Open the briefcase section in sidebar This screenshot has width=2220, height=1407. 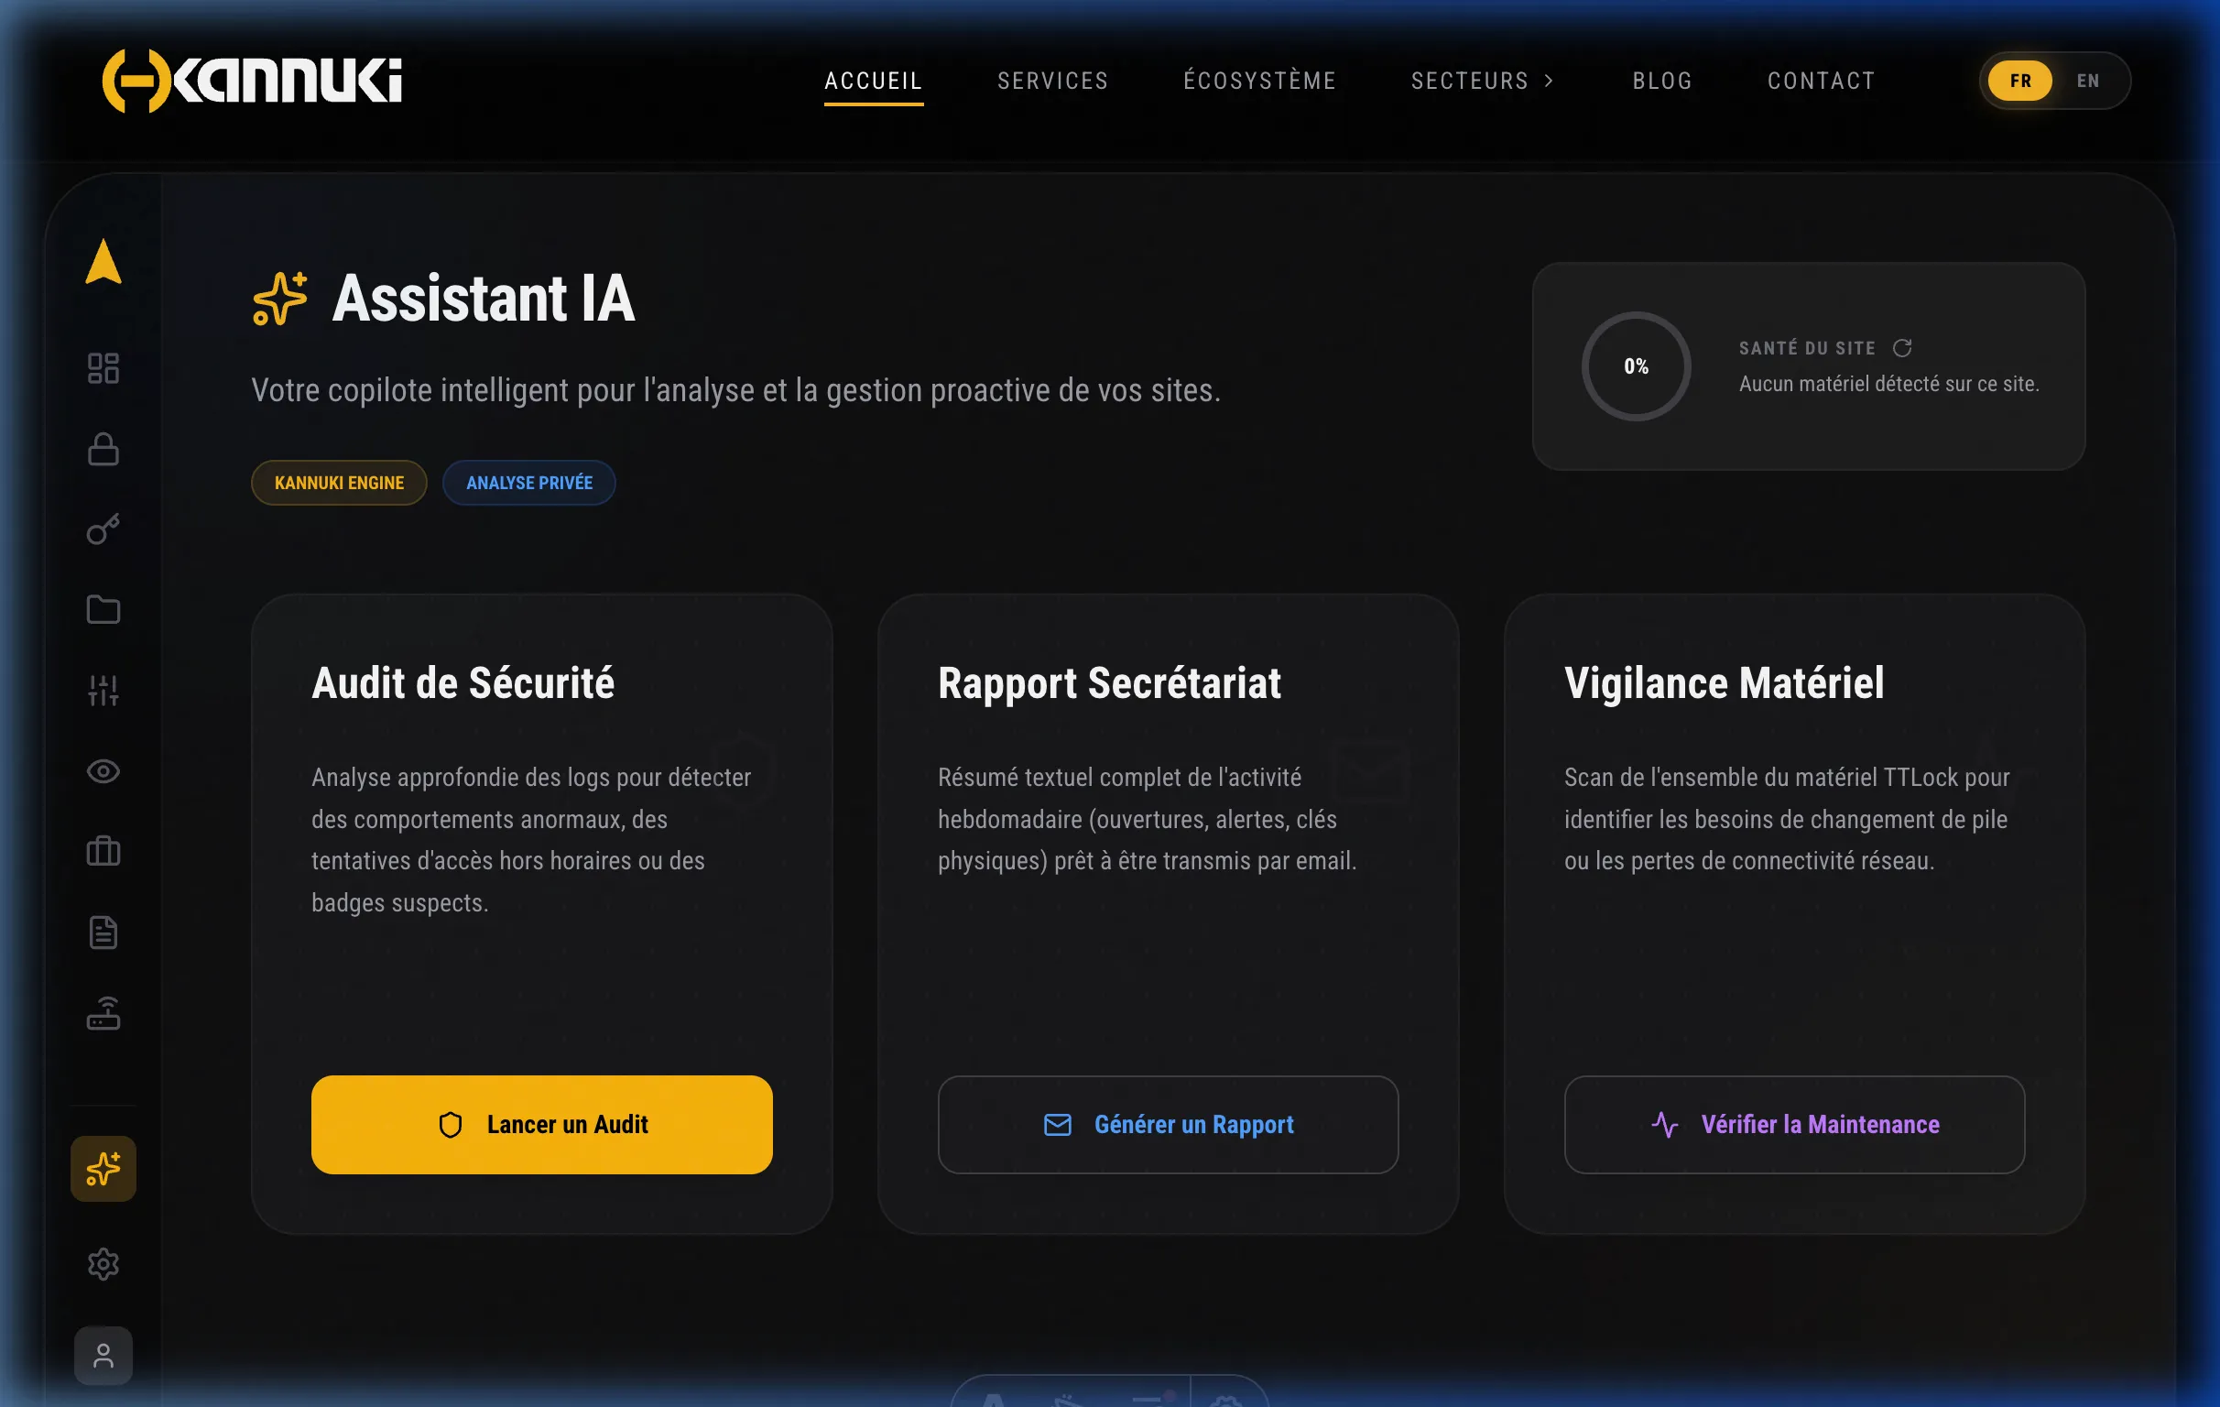click(103, 851)
